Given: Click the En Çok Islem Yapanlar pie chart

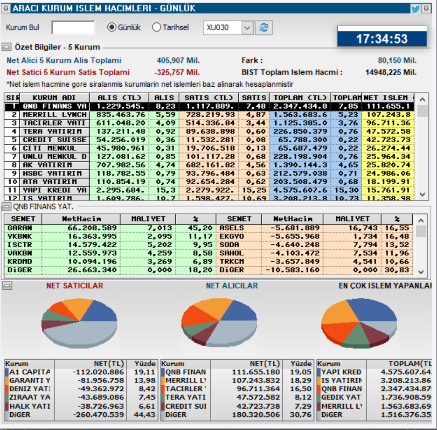Looking at the screenshot, I should pyautogui.click(x=359, y=323).
